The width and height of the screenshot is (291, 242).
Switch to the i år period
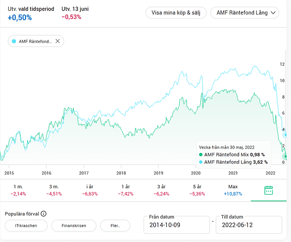coord(89,190)
